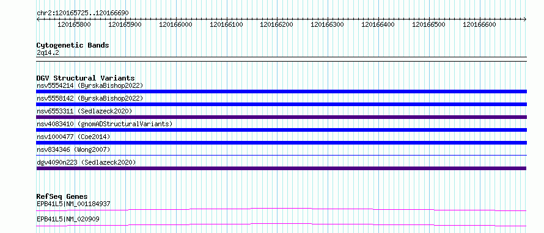Open variant dgv4090n223 (Sedlazeck2020) label

coord(86,162)
